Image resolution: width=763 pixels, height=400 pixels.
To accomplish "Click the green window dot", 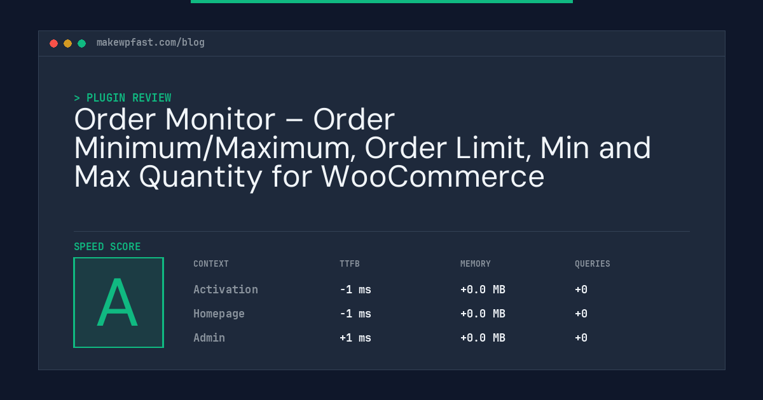I will pos(81,43).
